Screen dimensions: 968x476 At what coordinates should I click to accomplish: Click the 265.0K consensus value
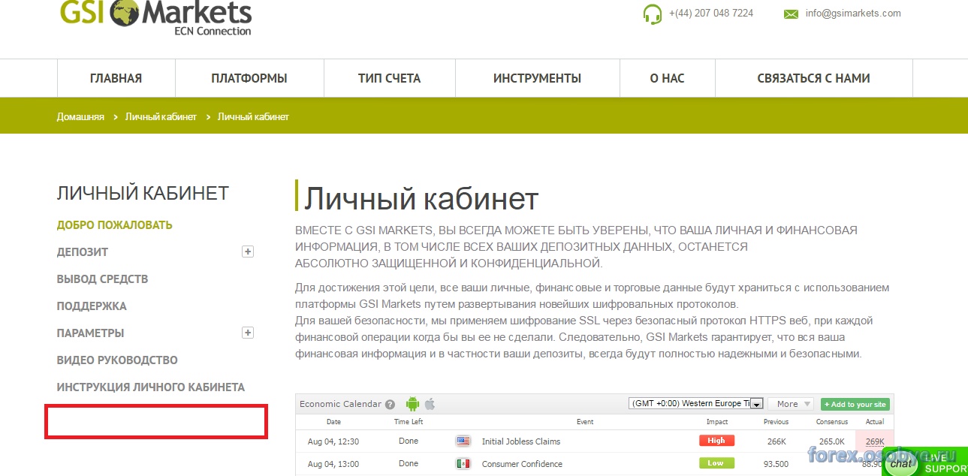click(x=831, y=441)
